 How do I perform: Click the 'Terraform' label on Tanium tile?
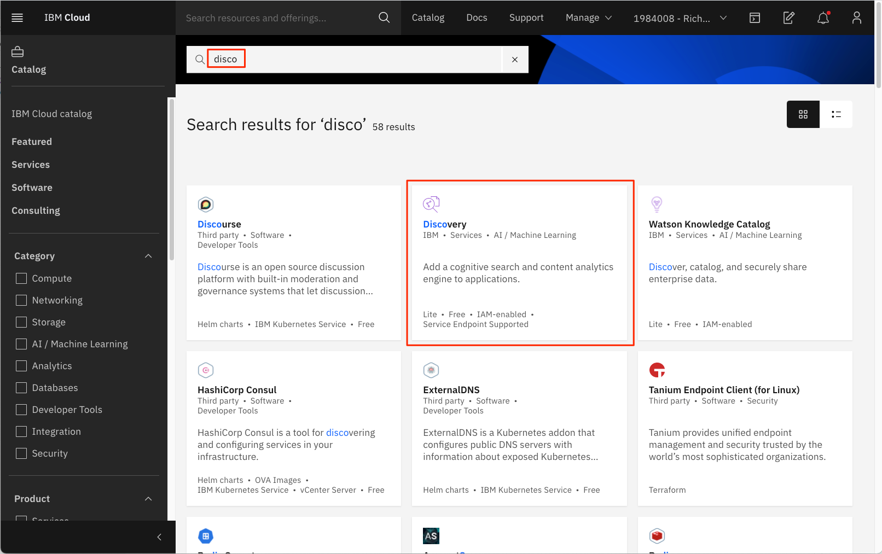point(667,490)
